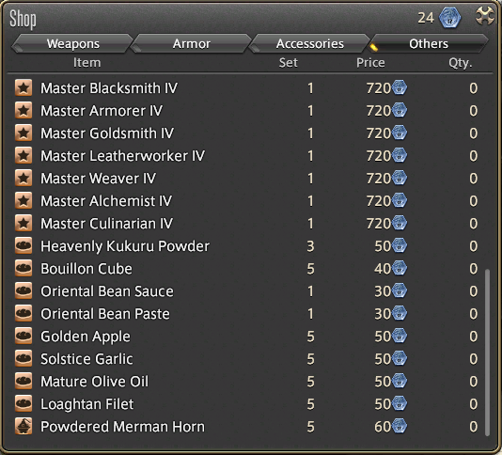
Task: Click the quantity value for Bouillon Cube
Action: 474,269
